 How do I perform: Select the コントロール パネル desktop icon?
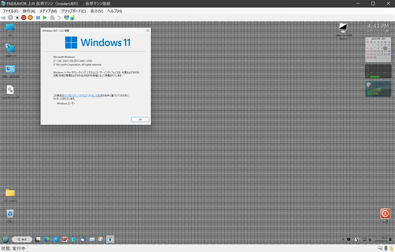tap(10, 71)
